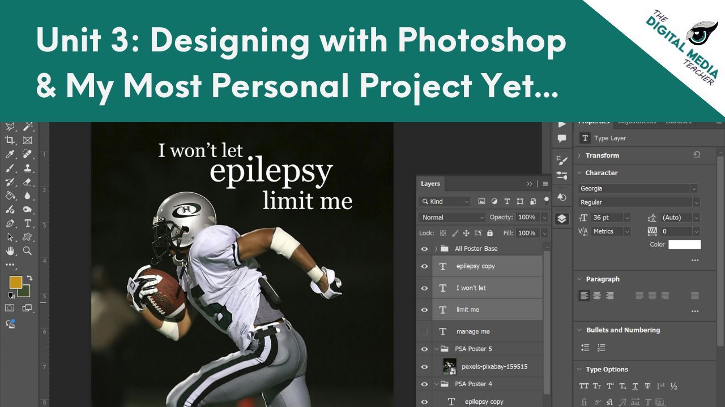Right align the text paragraph
The image size is (725, 407).
pos(609,296)
